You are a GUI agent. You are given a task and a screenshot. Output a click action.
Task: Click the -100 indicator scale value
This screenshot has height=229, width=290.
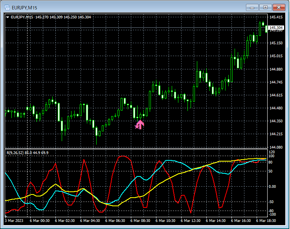[x=272, y=214]
